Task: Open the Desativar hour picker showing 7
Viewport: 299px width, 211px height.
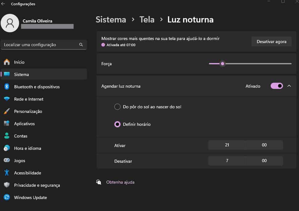Action: point(227,161)
